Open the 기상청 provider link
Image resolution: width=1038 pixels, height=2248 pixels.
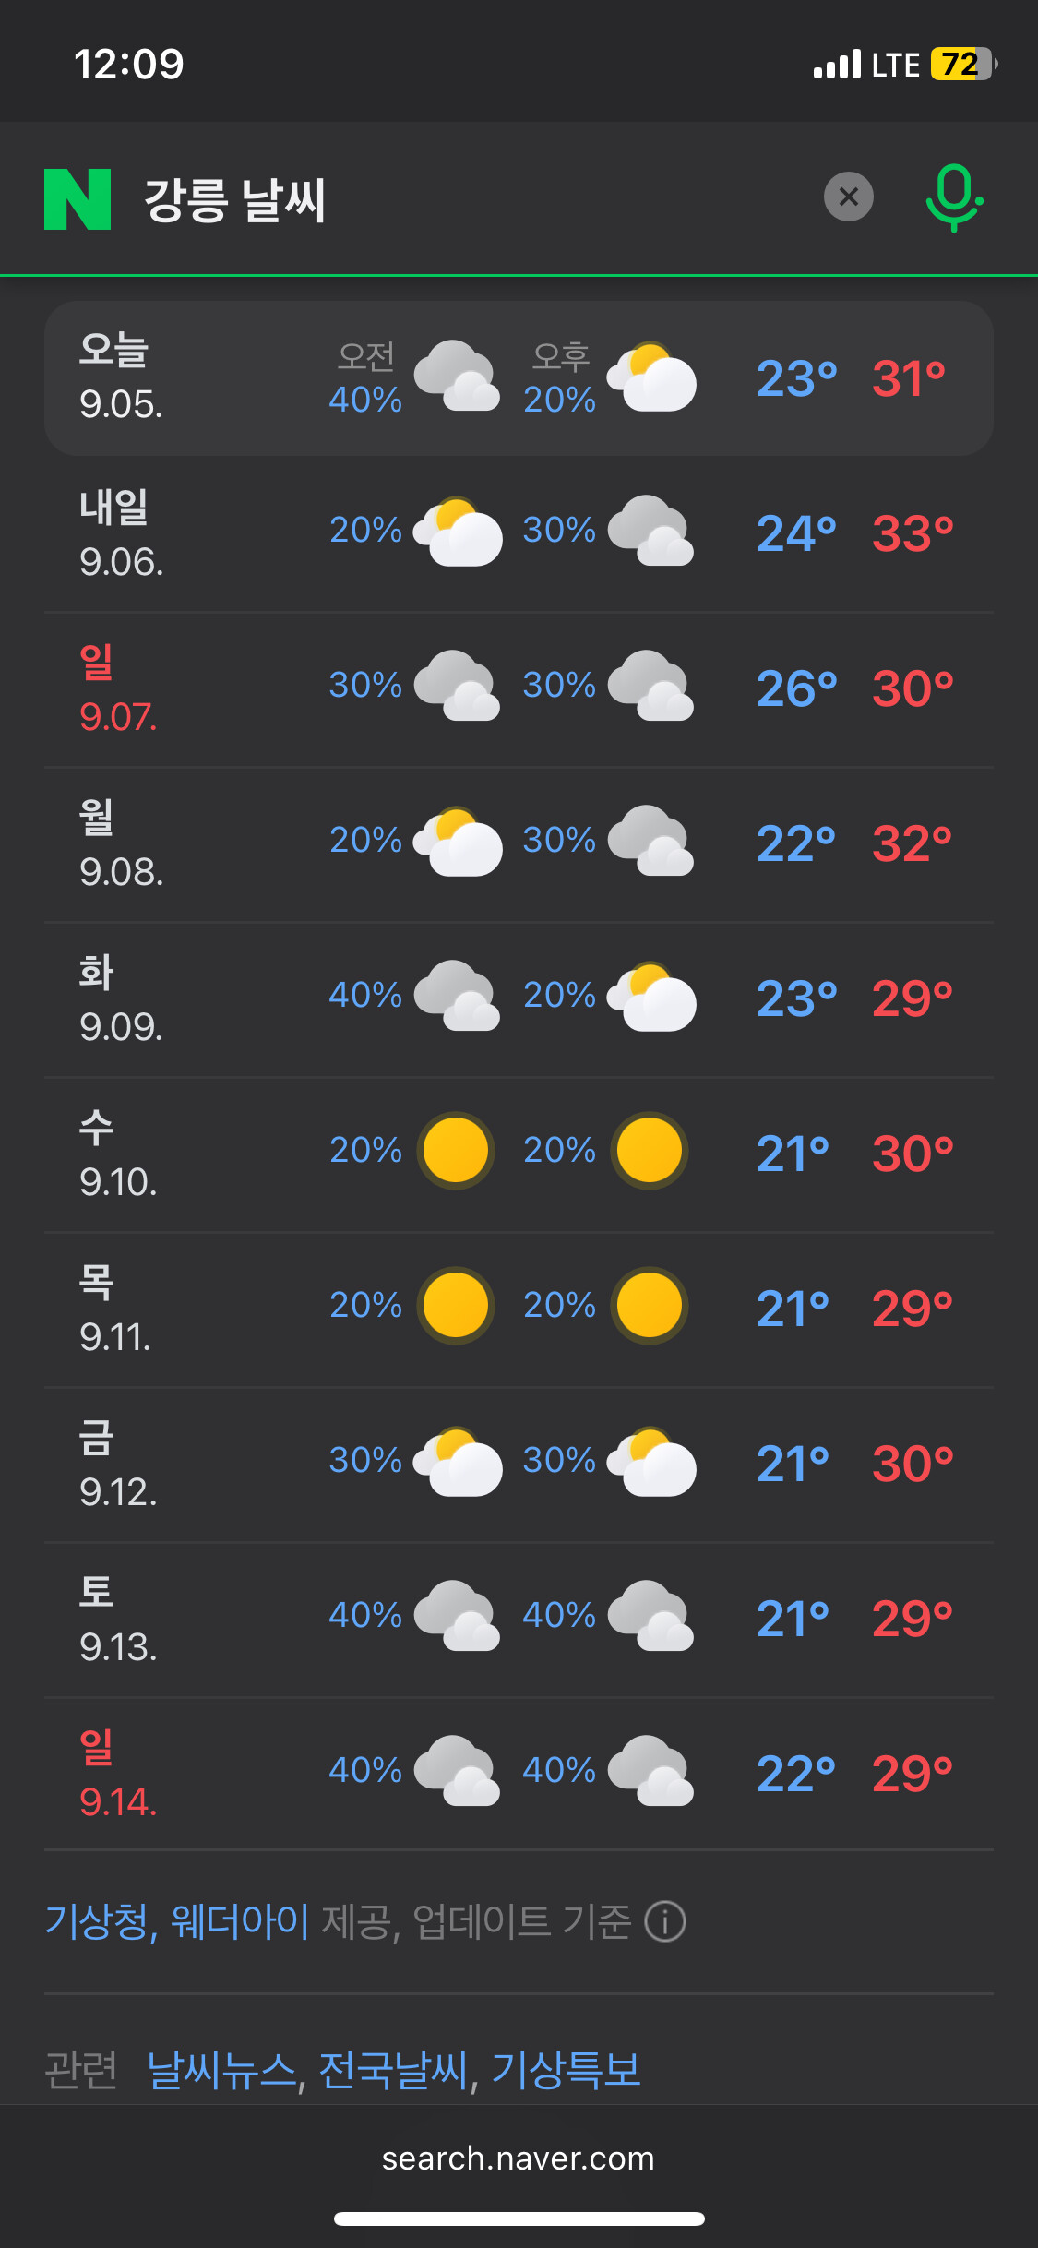click(x=97, y=1922)
